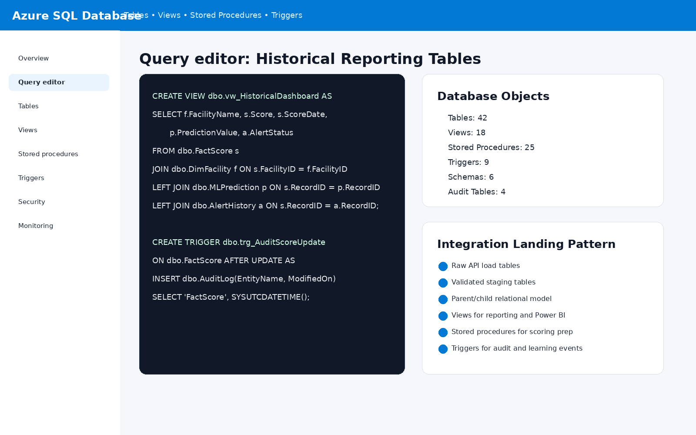696x435 pixels.
Task: Click the Audit Tables: 4 entry
Action: click(477, 192)
